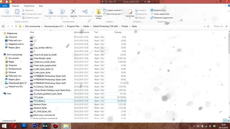Click the search box in Explorer

[x=220, y=26]
